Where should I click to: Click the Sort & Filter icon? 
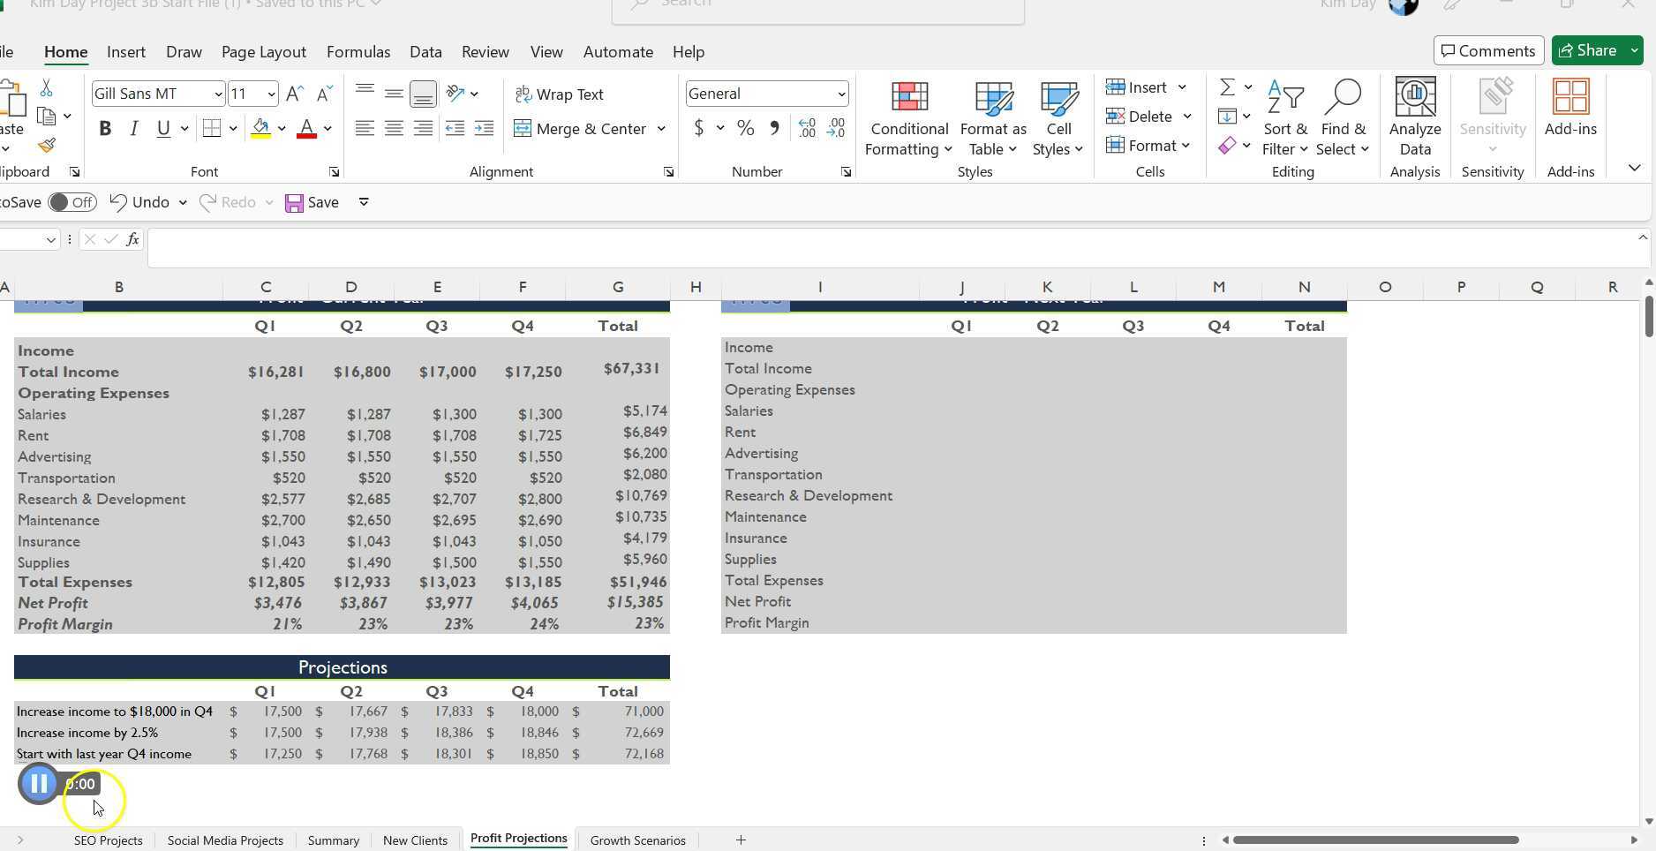(x=1285, y=117)
